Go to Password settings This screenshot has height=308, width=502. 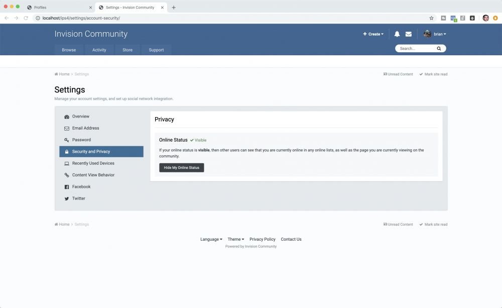coord(101,140)
